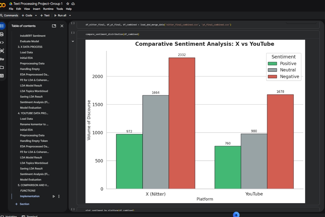Open three-dot options menu for Implementation
This screenshot has height=217, width=325.
[58, 196]
